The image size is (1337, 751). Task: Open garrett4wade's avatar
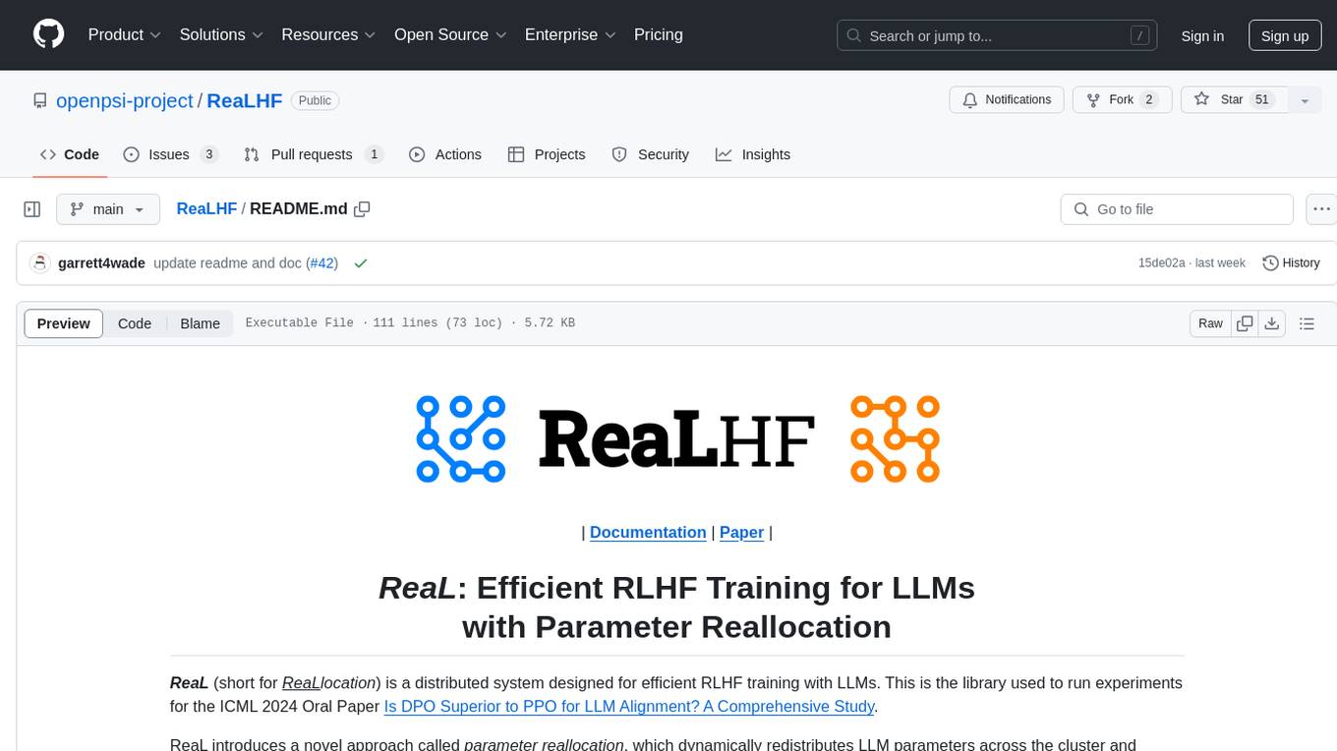coord(40,262)
